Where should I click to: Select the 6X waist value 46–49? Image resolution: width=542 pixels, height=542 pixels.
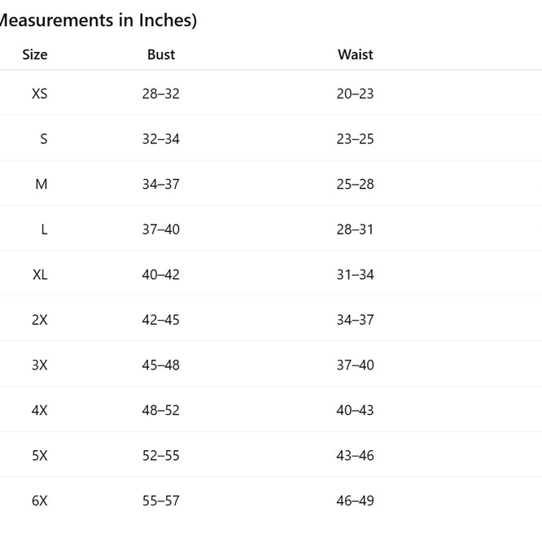356,501
